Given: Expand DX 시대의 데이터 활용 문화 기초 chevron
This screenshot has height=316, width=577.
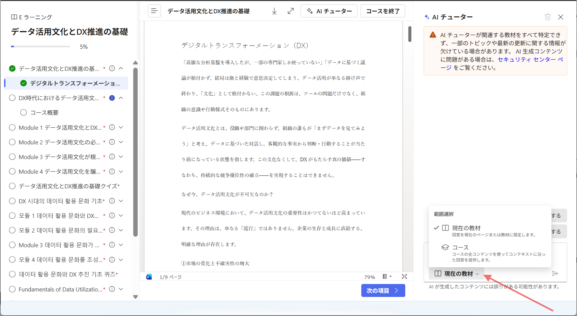Looking at the screenshot, I should [121, 201].
